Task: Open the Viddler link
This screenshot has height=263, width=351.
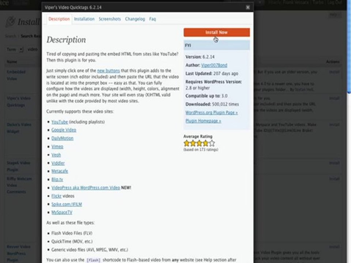Action: (58, 163)
